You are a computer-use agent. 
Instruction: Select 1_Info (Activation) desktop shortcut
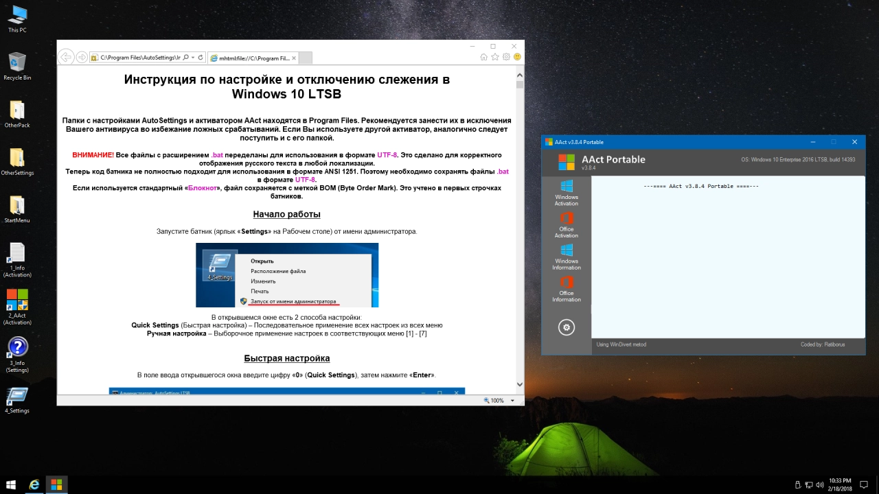click(17, 260)
